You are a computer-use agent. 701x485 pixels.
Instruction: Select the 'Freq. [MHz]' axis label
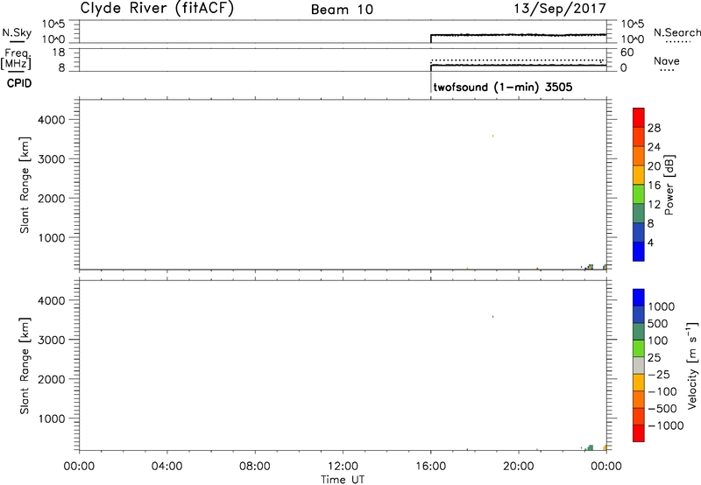pyautogui.click(x=17, y=59)
